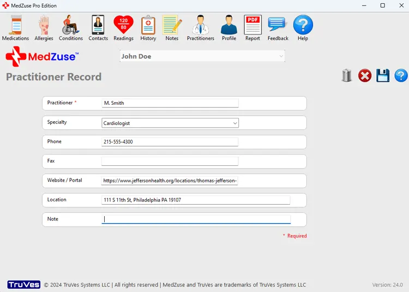Open the Feedback toolbar item

pyautogui.click(x=278, y=28)
